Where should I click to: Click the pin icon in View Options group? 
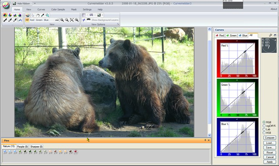(84, 20)
